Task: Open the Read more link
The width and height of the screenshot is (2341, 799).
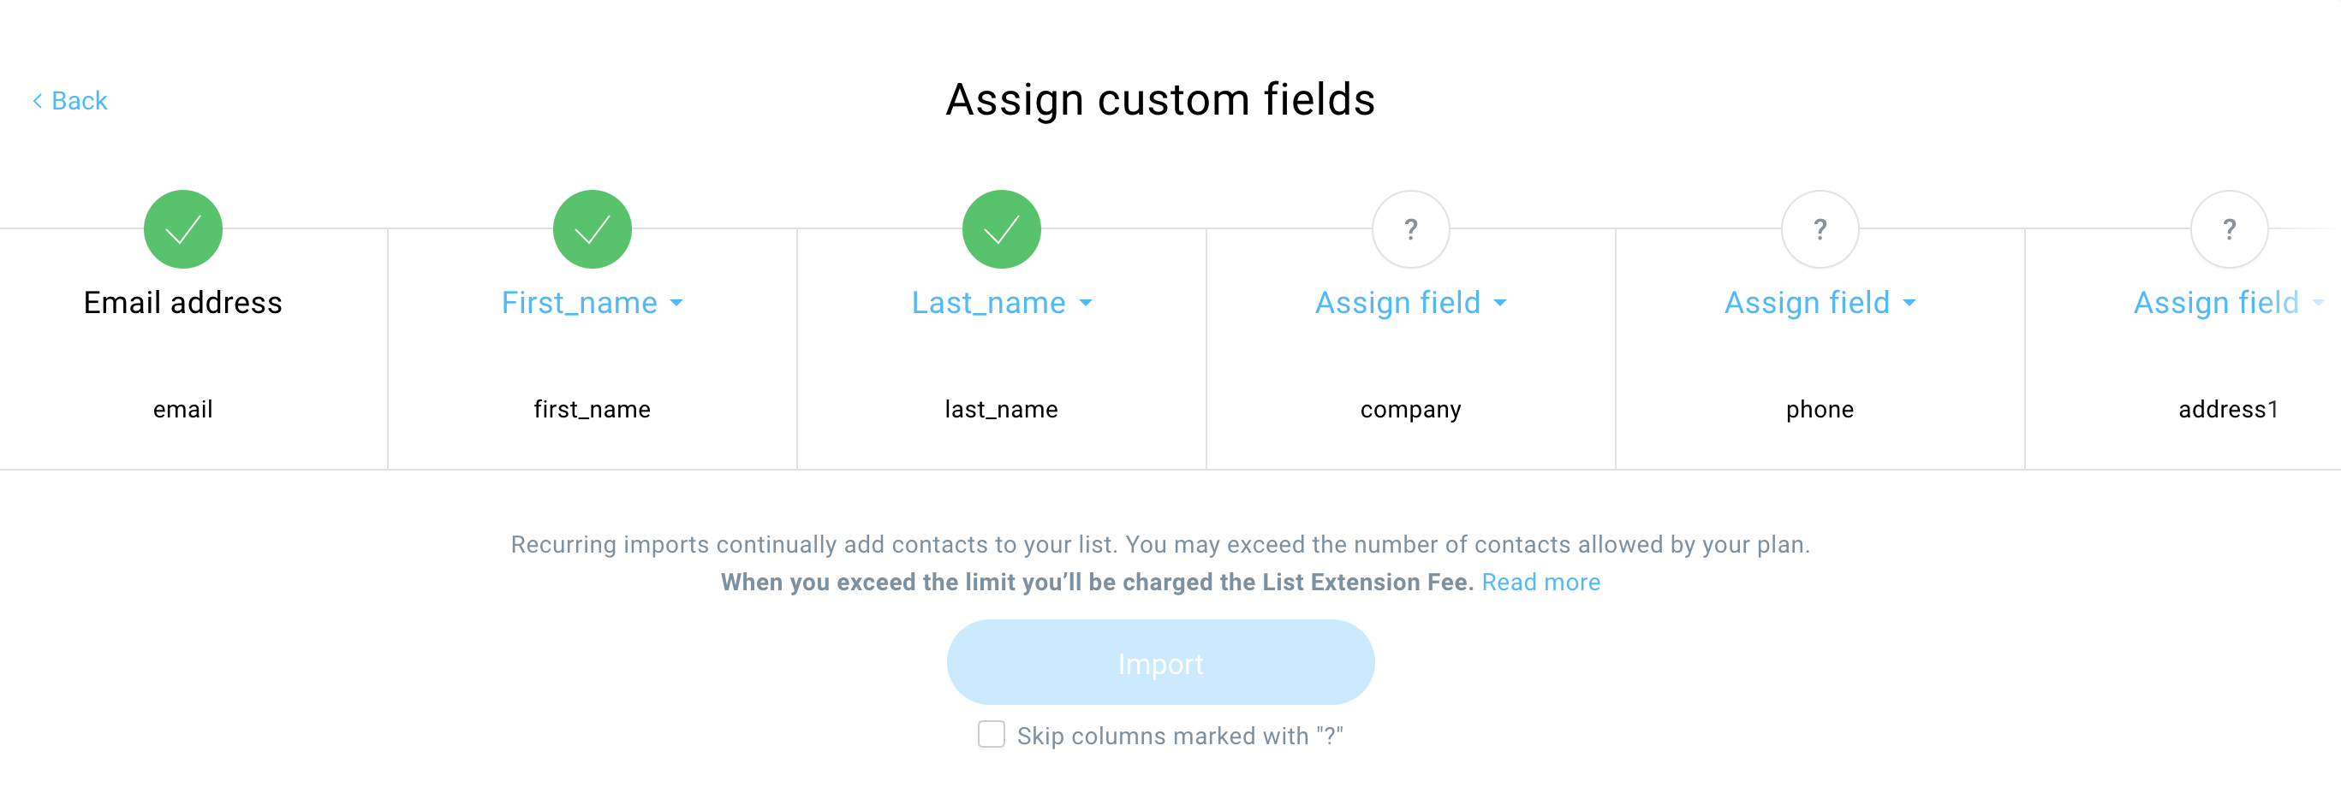Action: 1540,582
